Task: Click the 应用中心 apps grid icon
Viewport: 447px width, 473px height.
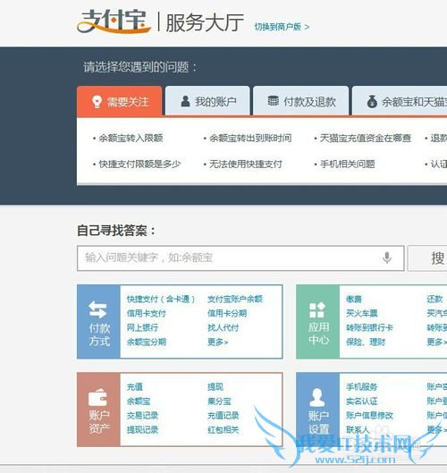Action: click(317, 309)
